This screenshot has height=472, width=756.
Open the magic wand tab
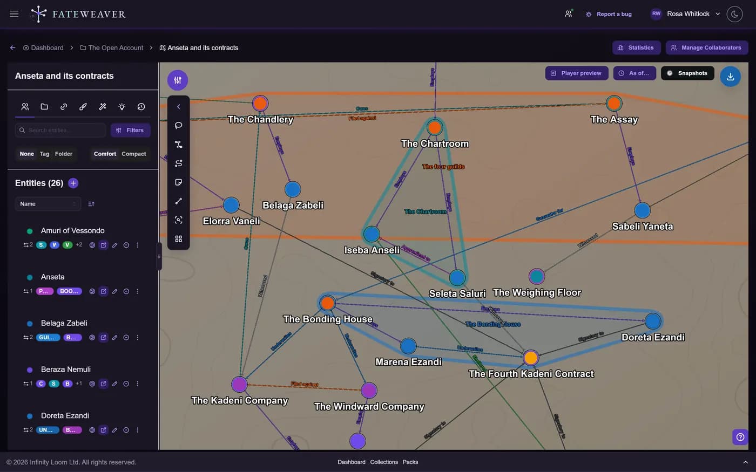coord(103,107)
